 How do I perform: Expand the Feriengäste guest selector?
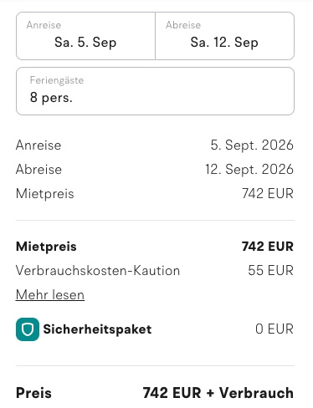tap(155, 91)
